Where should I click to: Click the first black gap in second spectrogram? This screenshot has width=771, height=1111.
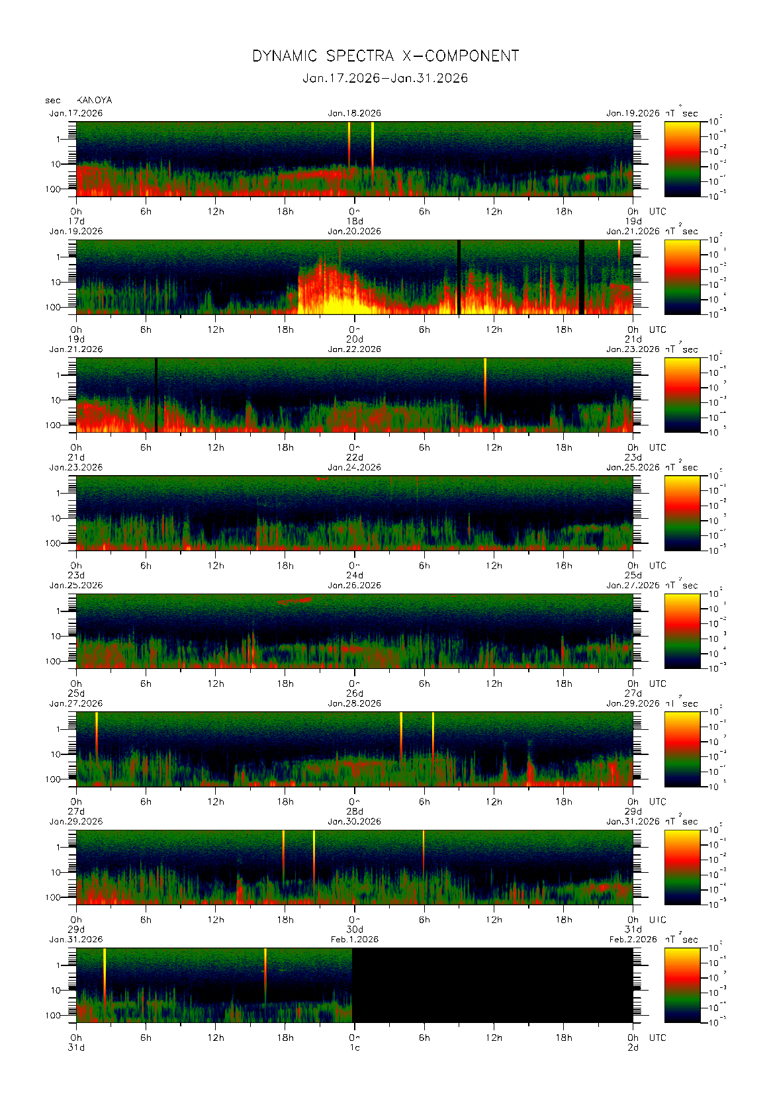click(x=459, y=277)
